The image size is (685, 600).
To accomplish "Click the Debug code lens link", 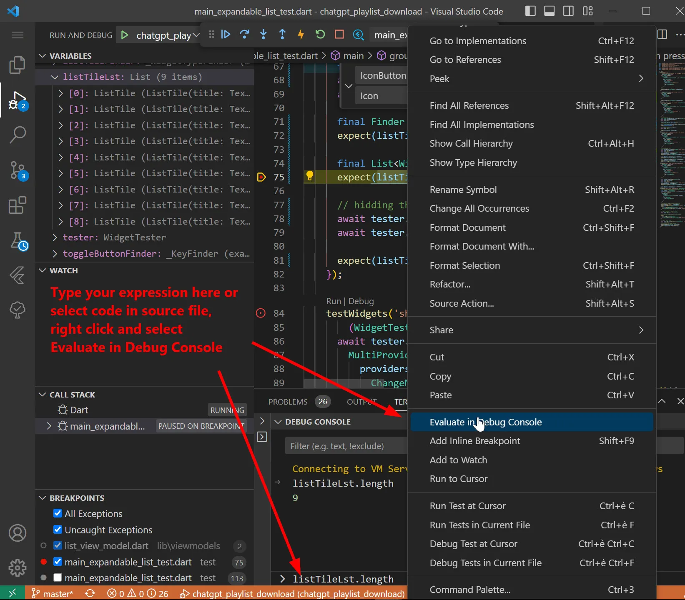I will [361, 301].
